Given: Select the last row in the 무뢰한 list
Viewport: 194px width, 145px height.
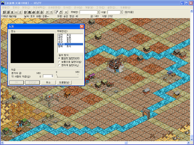Looking at the screenshot, I should point(70,46).
